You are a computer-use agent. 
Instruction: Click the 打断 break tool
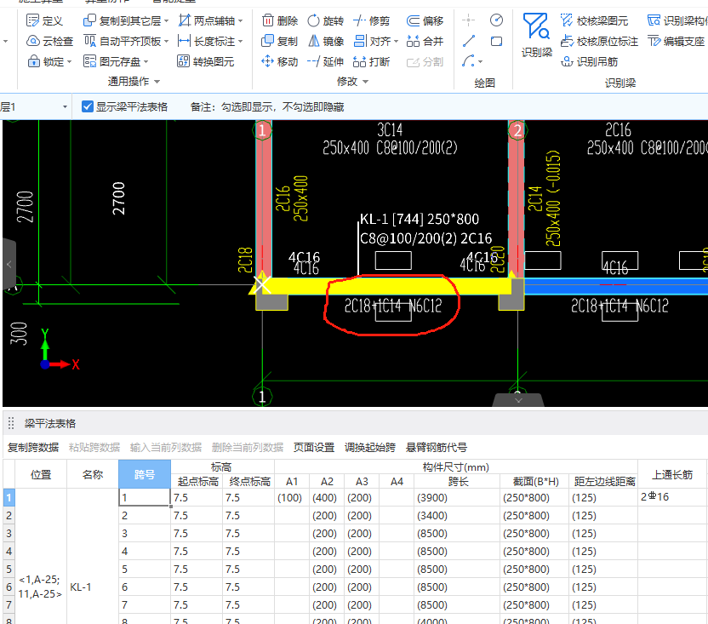coord(371,61)
